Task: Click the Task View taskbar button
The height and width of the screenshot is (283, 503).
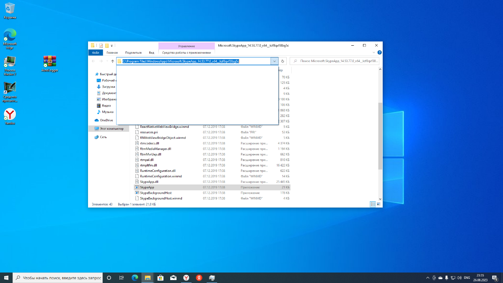Action: (x=122, y=278)
